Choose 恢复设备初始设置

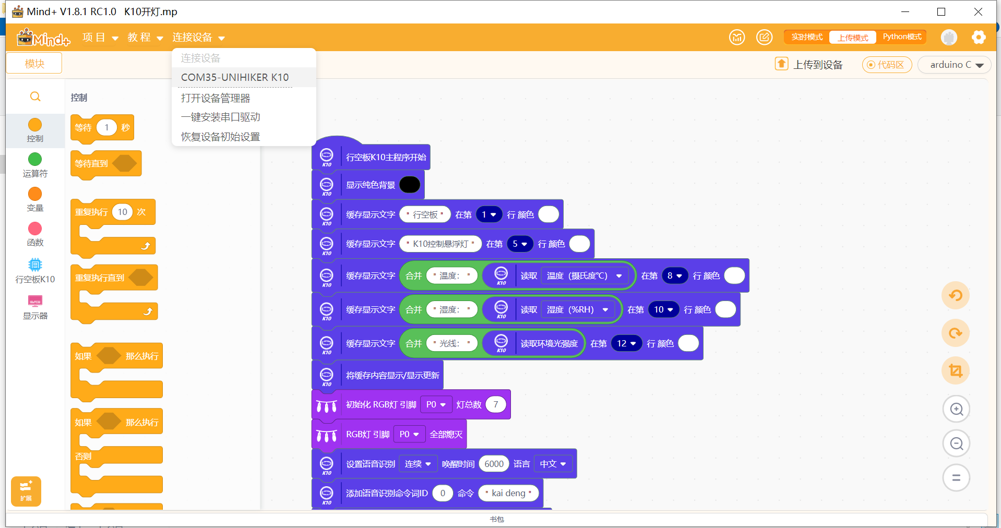tap(244, 137)
